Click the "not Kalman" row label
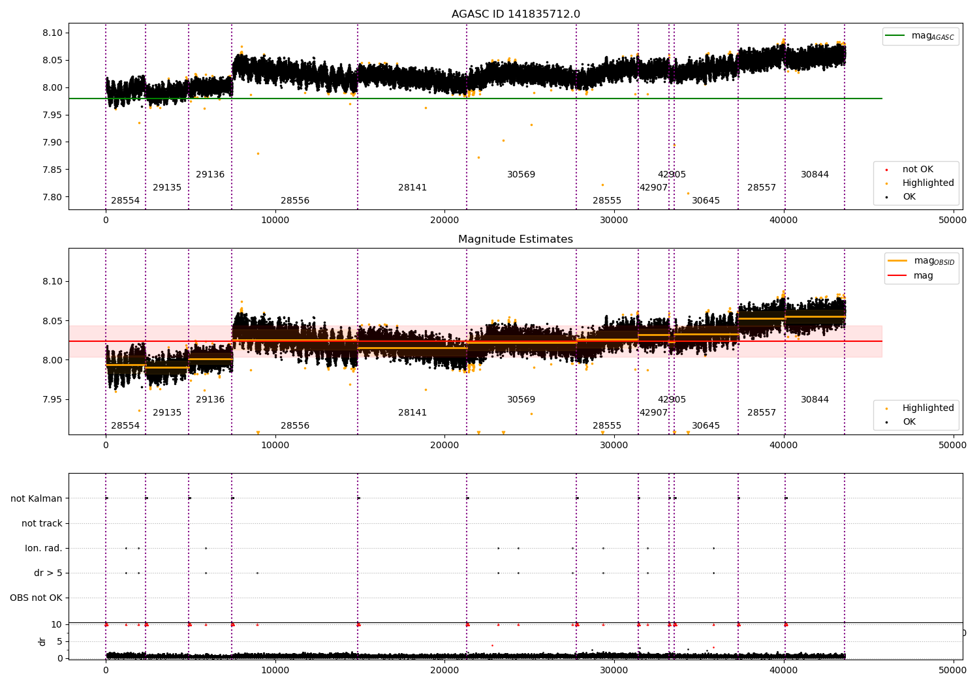Screen dimensions: 979x685 tap(37, 498)
